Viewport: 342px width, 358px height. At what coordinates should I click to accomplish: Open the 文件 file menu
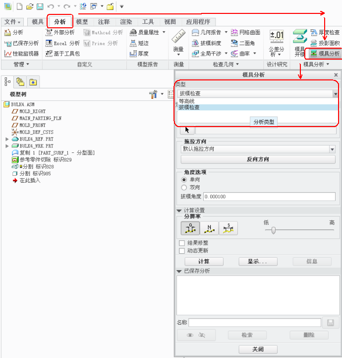coord(12,22)
